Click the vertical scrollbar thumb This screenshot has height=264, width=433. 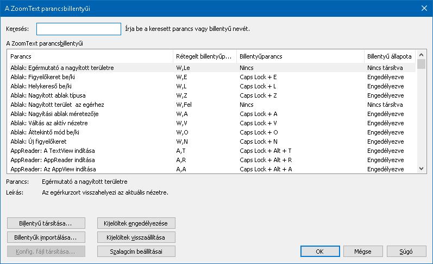click(x=421, y=64)
